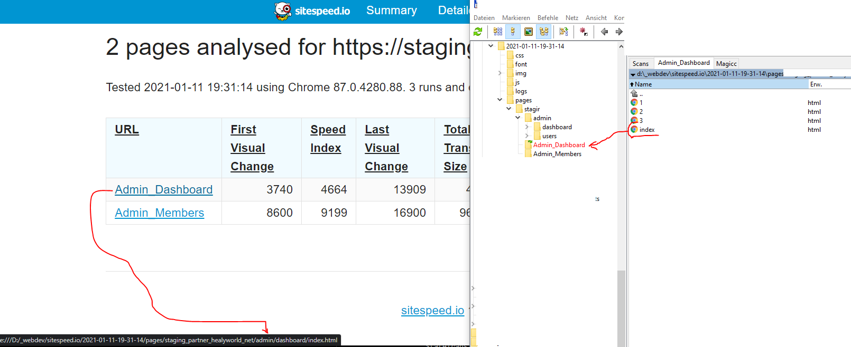Click the css folder icon in tree
Screen dimensions: 851x347
(510, 55)
